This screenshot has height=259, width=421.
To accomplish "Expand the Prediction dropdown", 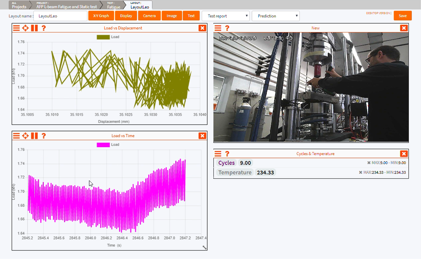I will (275, 16).
